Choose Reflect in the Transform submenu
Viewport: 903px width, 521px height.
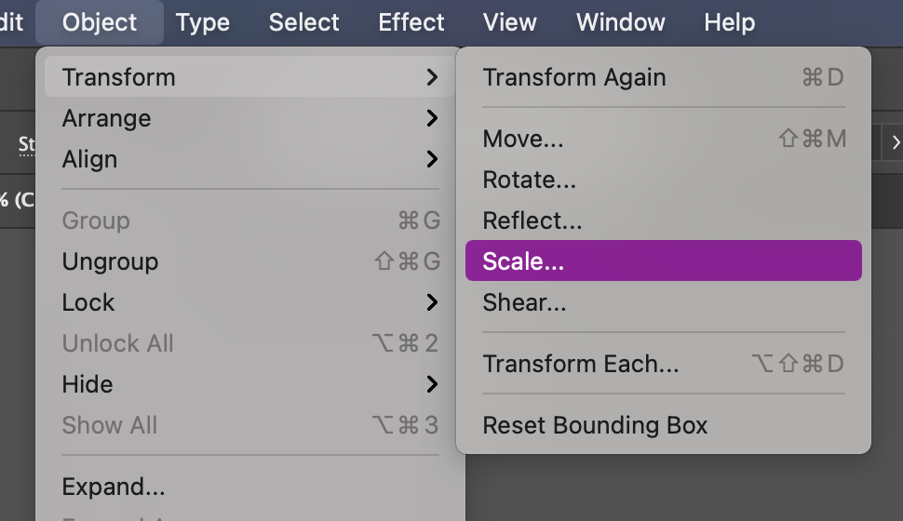point(532,220)
